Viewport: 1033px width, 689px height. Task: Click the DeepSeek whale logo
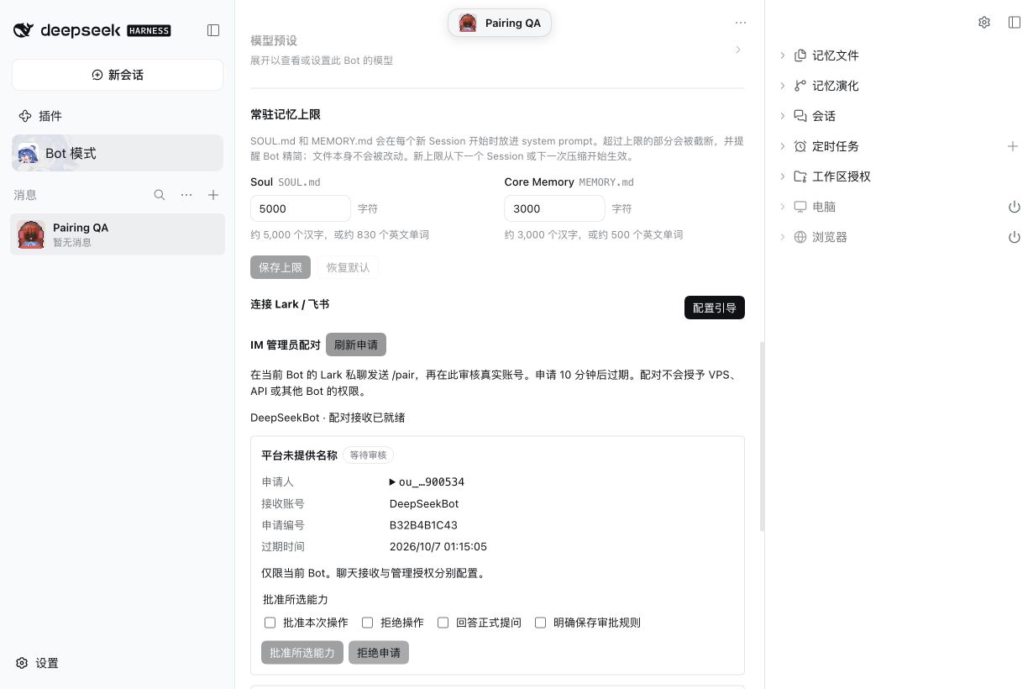24,30
